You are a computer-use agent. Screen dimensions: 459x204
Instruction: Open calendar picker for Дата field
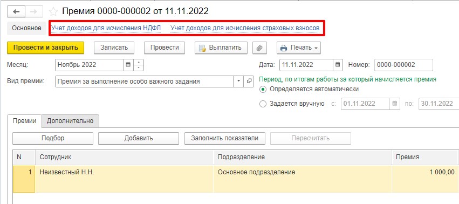click(338, 65)
